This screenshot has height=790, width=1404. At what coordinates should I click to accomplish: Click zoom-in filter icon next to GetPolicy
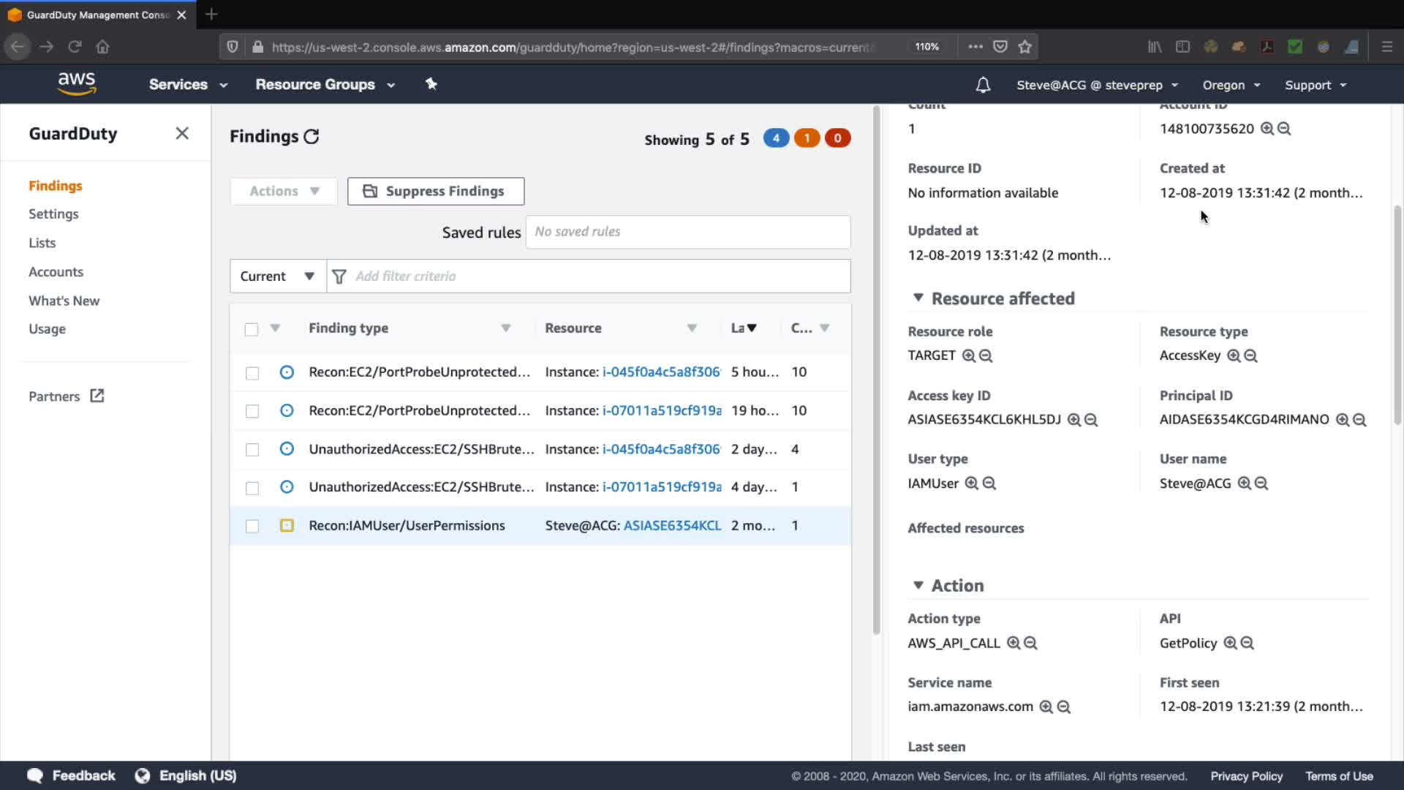click(1230, 643)
